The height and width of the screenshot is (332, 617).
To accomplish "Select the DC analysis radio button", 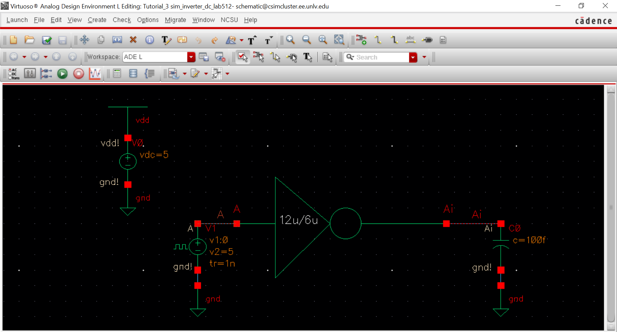I will (x=10, y=74).
